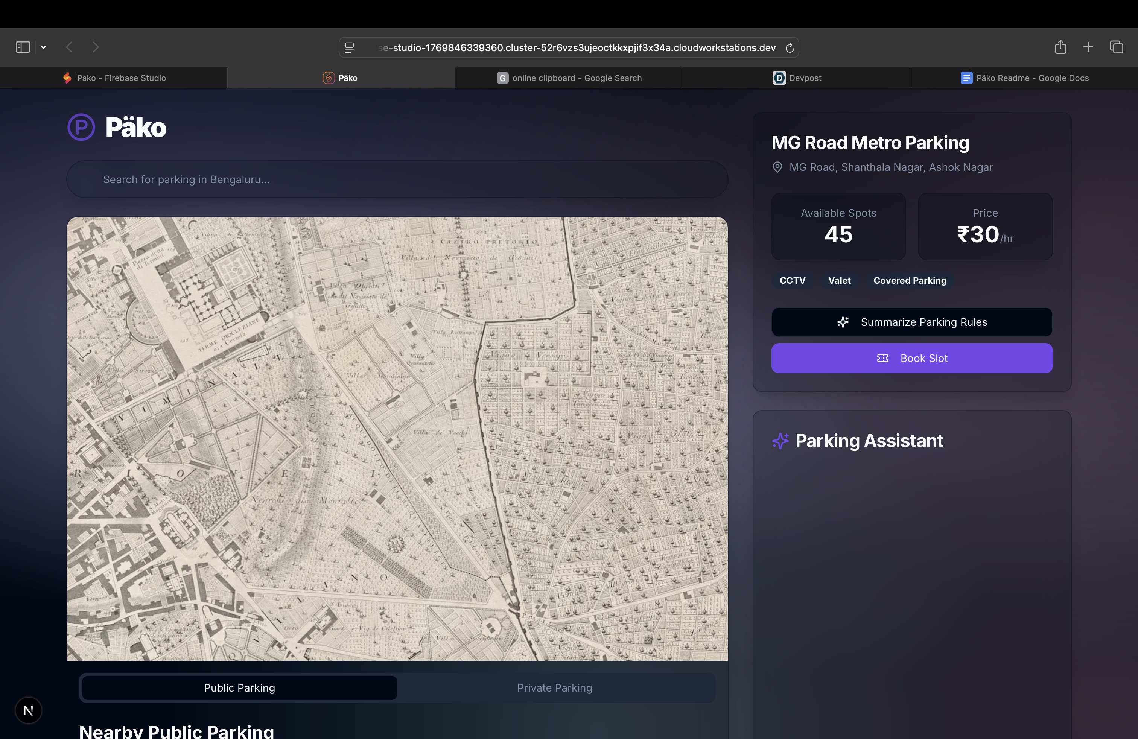Open the share sheet icon
This screenshot has height=739, width=1138.
(x=1060, y=47)
